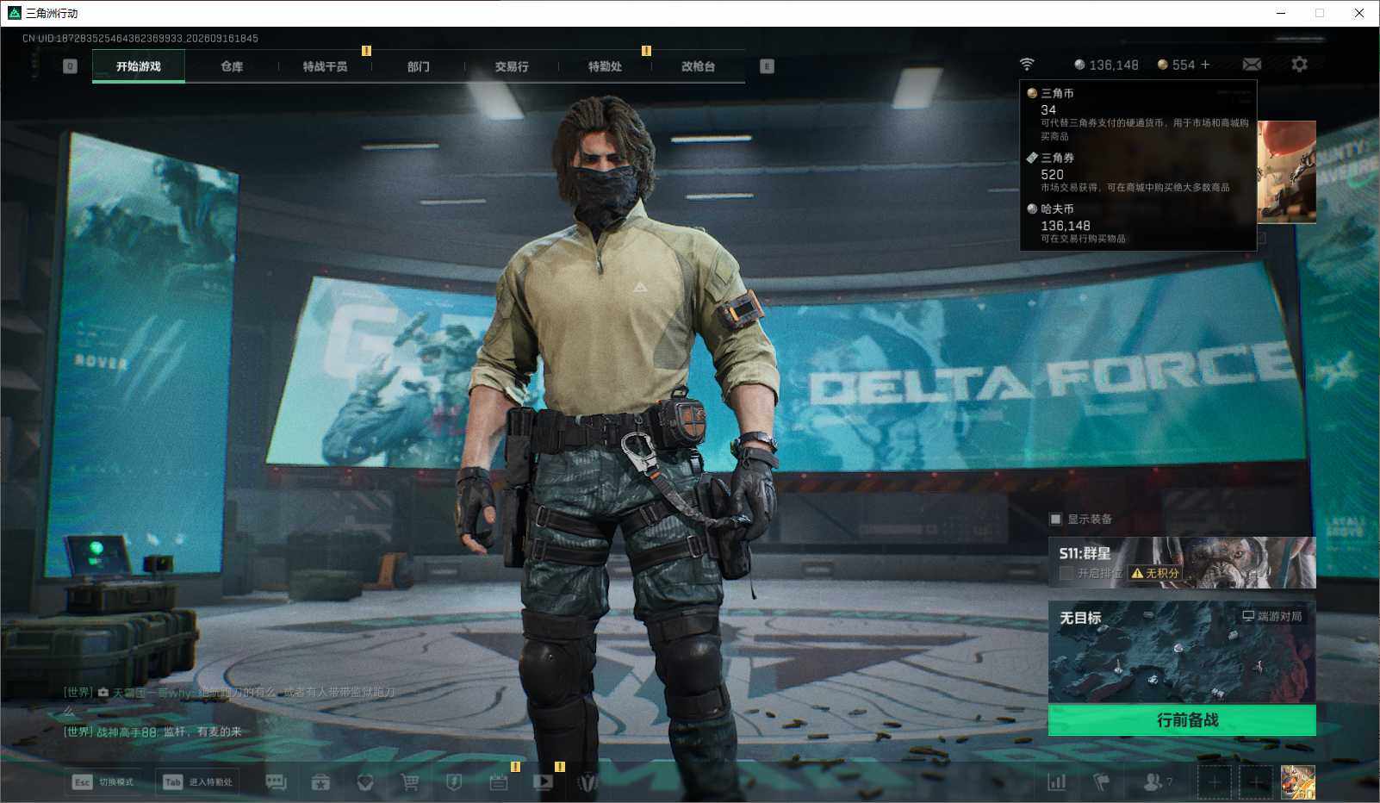Image resolution: width=1380 pixels, height=803 pixels.
Task: Switch to the 仓库 tab
Action: coord(232,66)
